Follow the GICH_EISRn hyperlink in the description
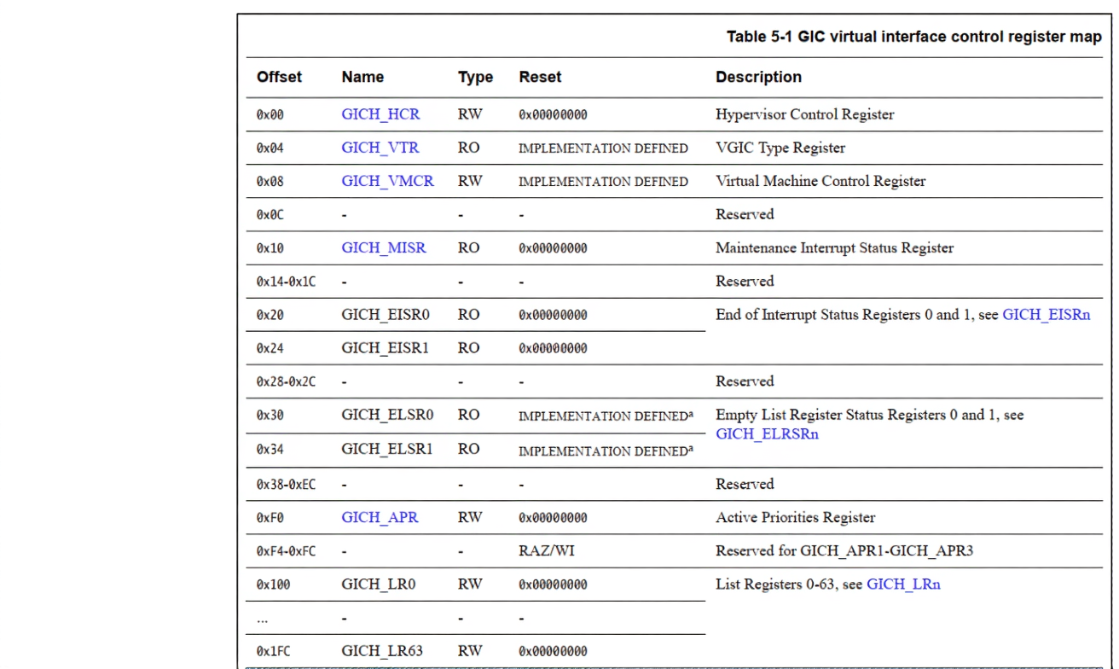1119x669 pixels. pyautogui.click(x=1047, y=314)
